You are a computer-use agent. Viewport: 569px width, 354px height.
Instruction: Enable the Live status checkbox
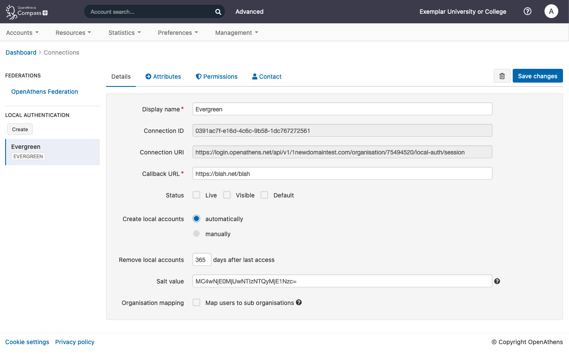pyautogui.click(x=196, y=195)
